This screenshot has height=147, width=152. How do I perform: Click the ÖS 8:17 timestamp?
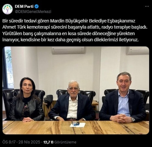pos(9,142)
